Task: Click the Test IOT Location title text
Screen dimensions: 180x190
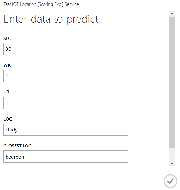Action: 20,4
